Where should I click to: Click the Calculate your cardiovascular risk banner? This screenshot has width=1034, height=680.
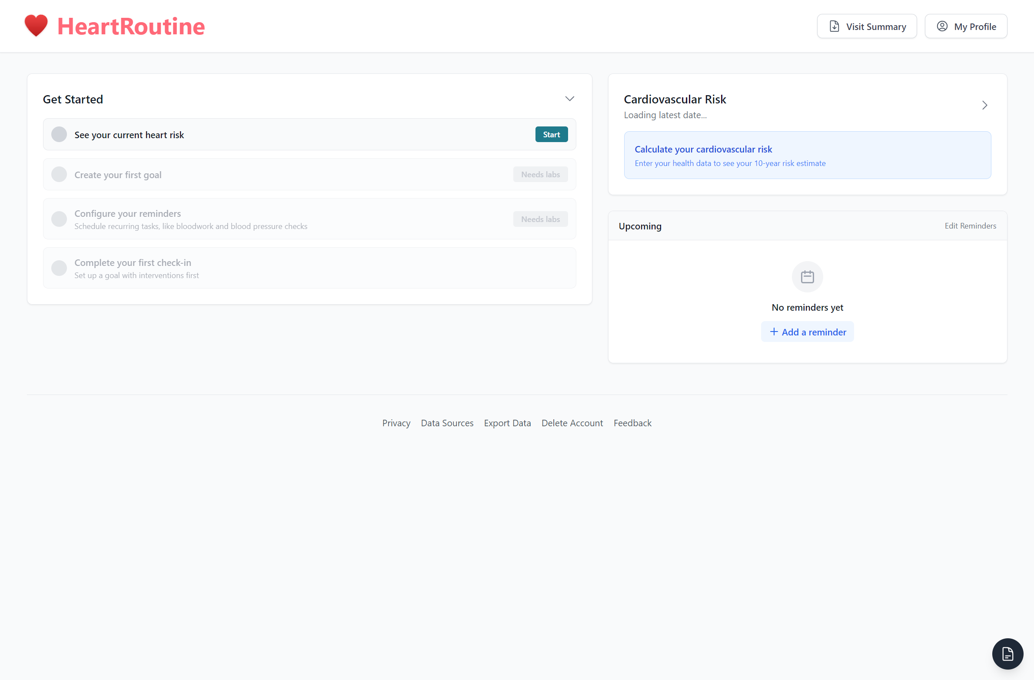pos(807,156)
